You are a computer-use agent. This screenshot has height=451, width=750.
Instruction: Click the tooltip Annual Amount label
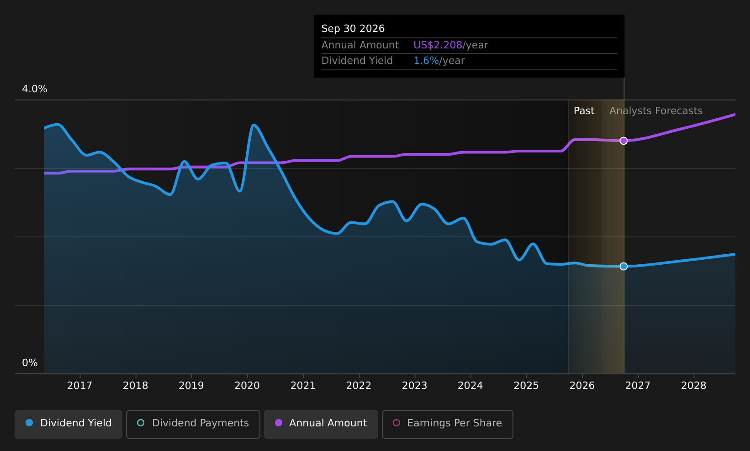coord(360,45)
